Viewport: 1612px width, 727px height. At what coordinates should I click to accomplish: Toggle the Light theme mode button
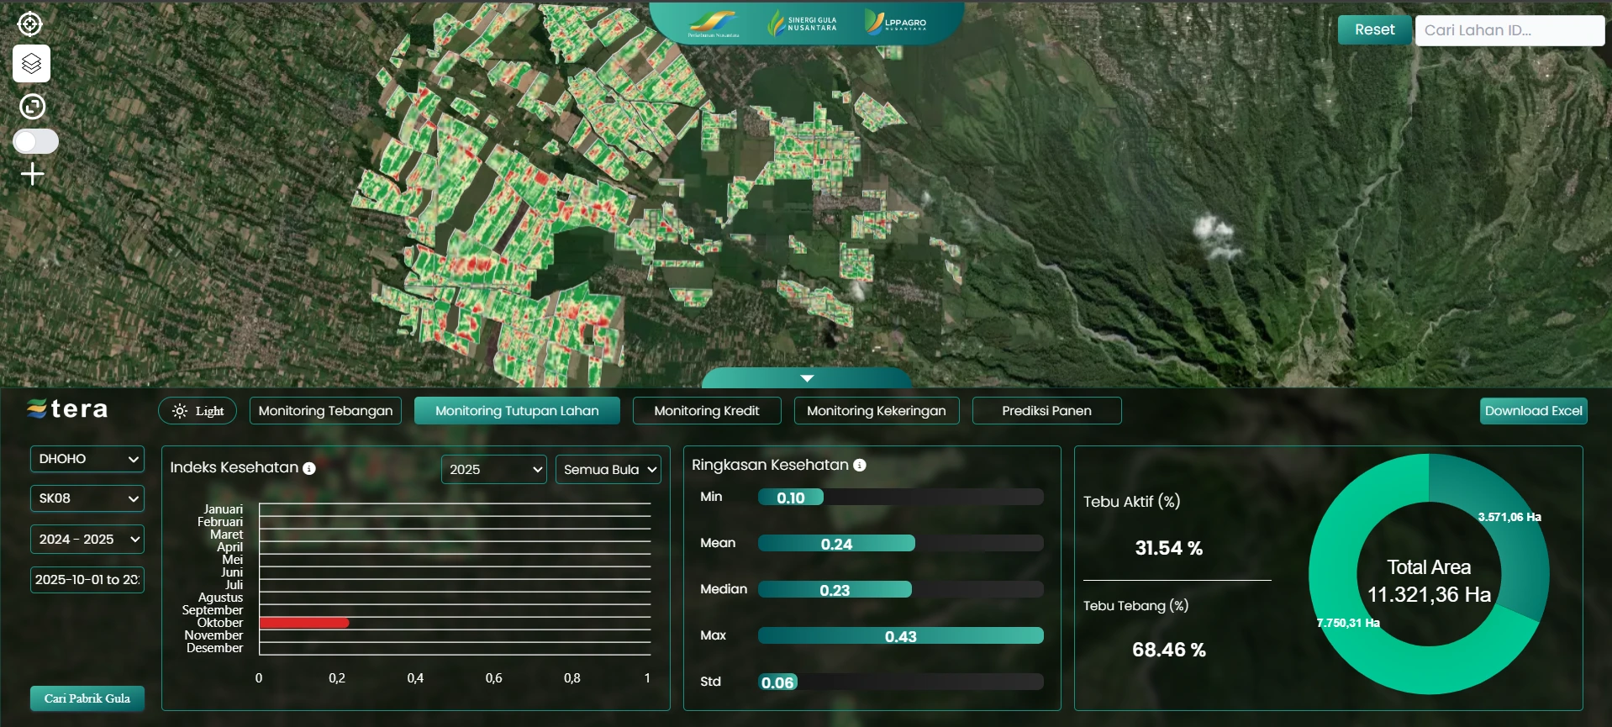[198, 411]
